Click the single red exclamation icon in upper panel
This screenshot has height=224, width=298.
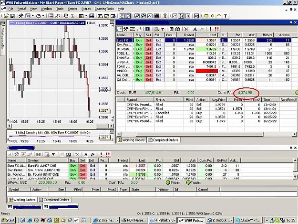tap(210, 29)
